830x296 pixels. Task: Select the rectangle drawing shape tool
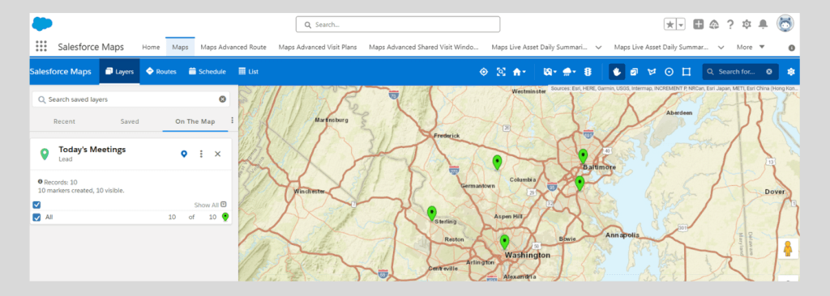[687, 72]
